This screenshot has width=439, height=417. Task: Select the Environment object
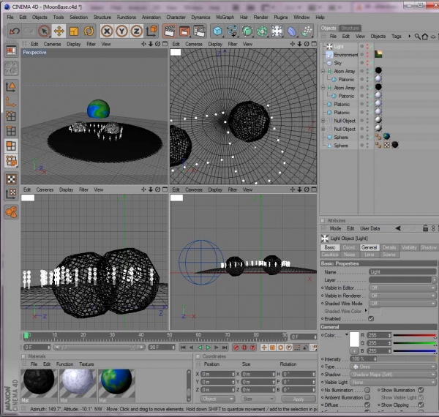(345, 55)
